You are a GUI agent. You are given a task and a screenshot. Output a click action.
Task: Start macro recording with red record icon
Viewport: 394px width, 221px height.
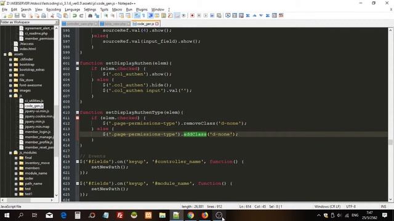pos(192,15)
